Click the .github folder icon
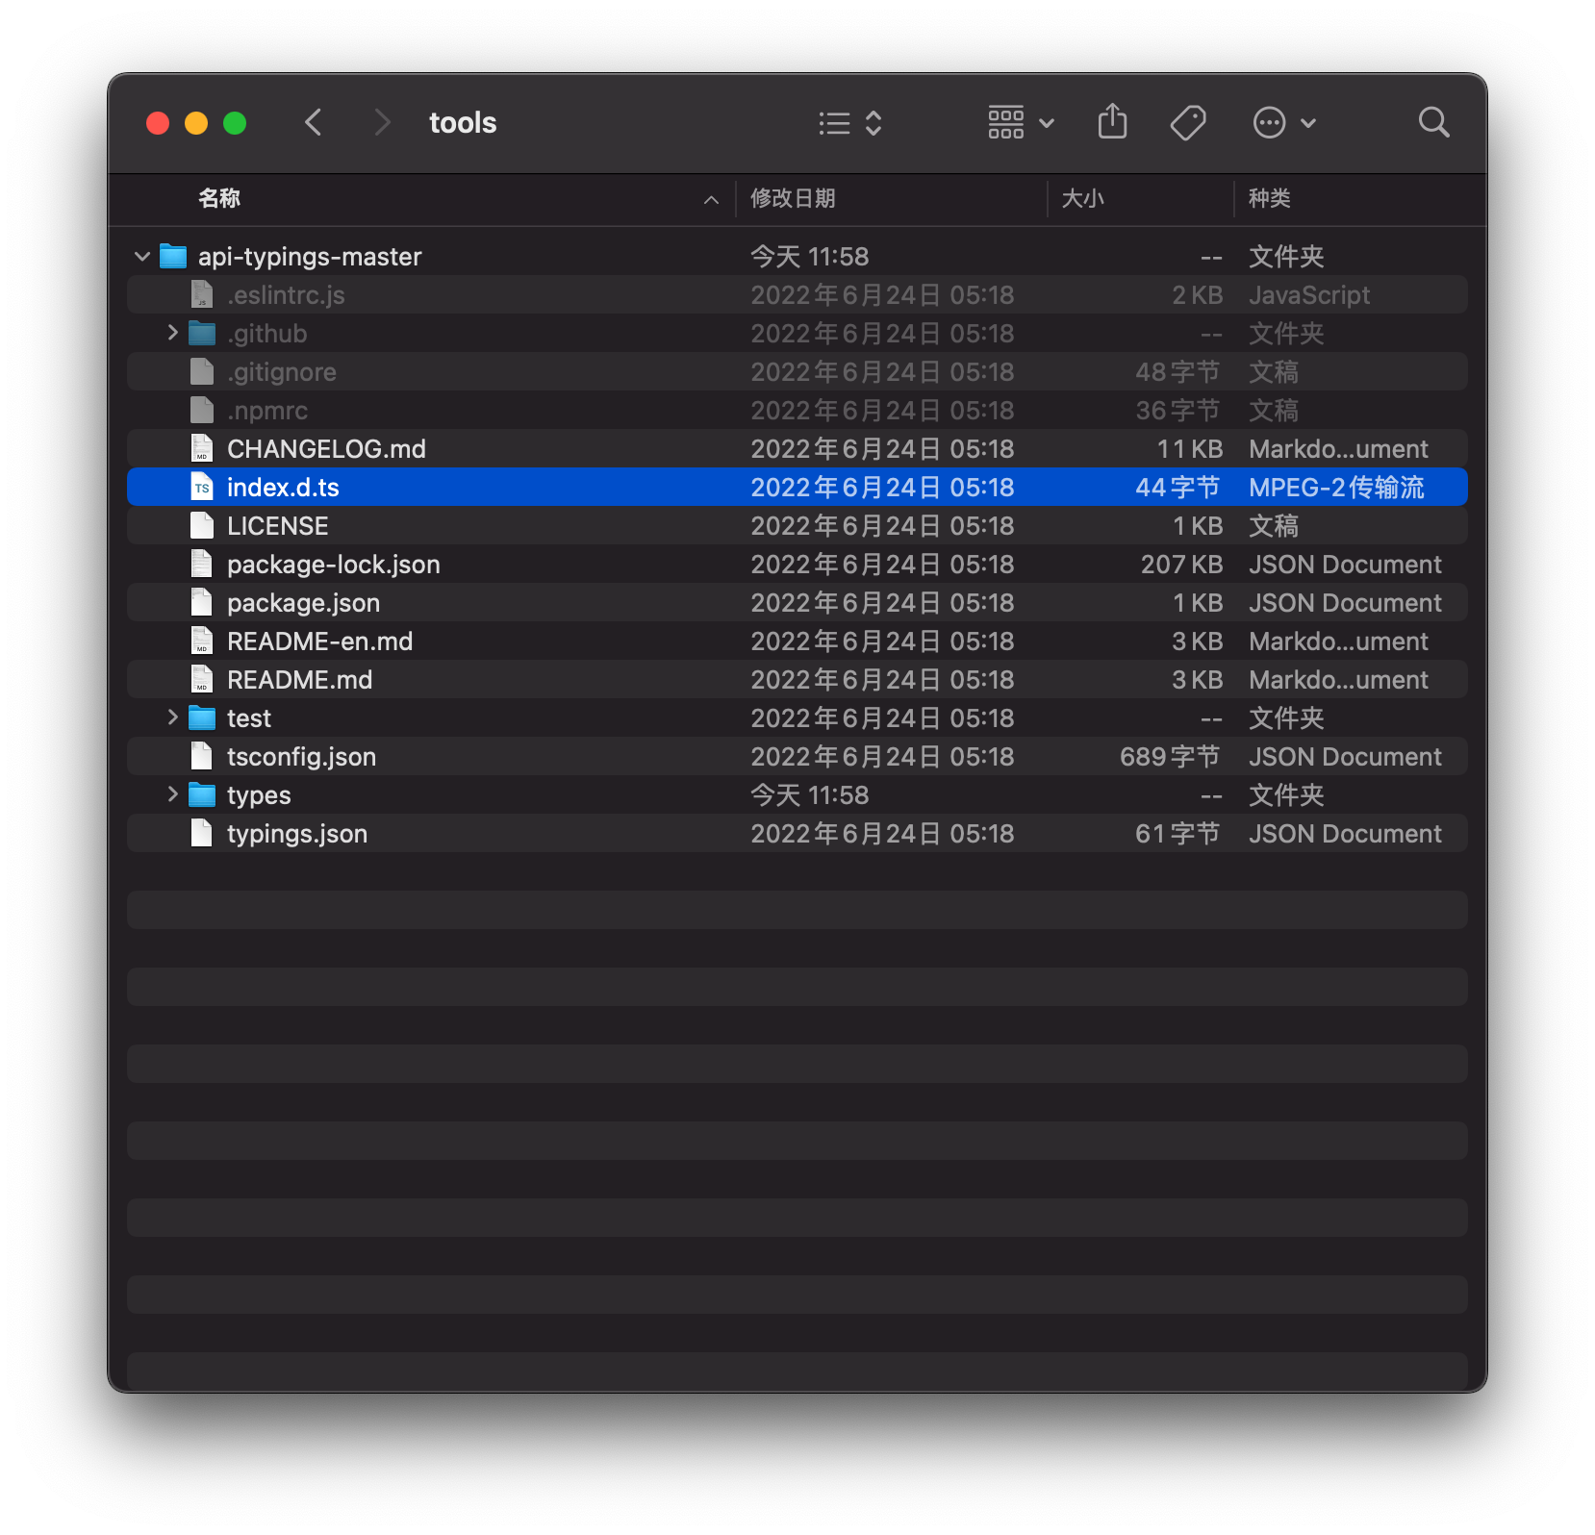 [202, 333]
